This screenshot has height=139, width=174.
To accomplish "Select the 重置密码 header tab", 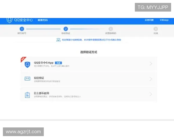I will (43, 20).
